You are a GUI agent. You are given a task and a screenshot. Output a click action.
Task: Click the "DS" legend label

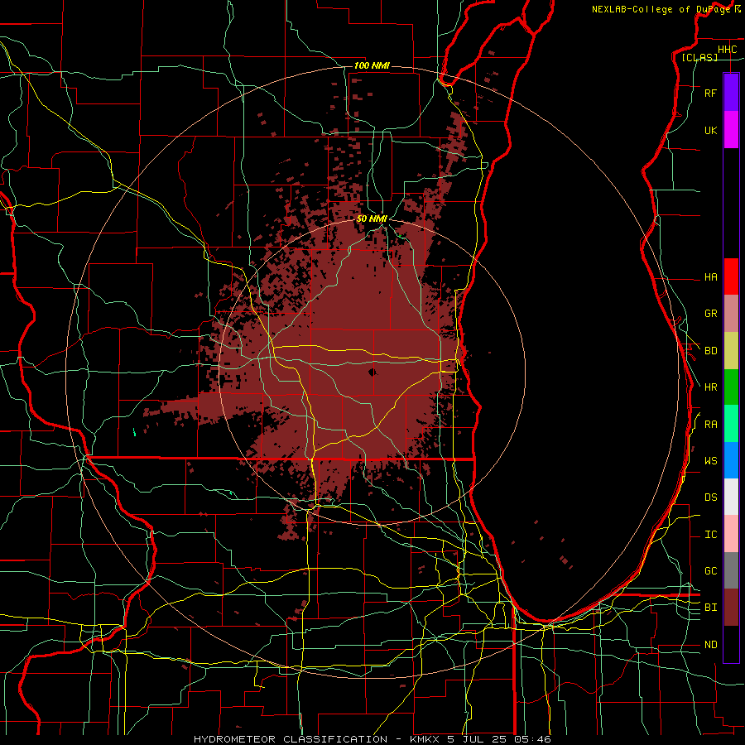tap(710, 497)
